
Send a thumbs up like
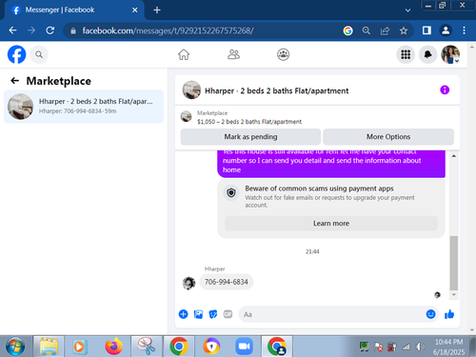pos(449,314)
